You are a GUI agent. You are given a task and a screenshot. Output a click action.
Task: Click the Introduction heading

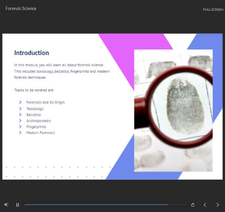tap(31, 53)
